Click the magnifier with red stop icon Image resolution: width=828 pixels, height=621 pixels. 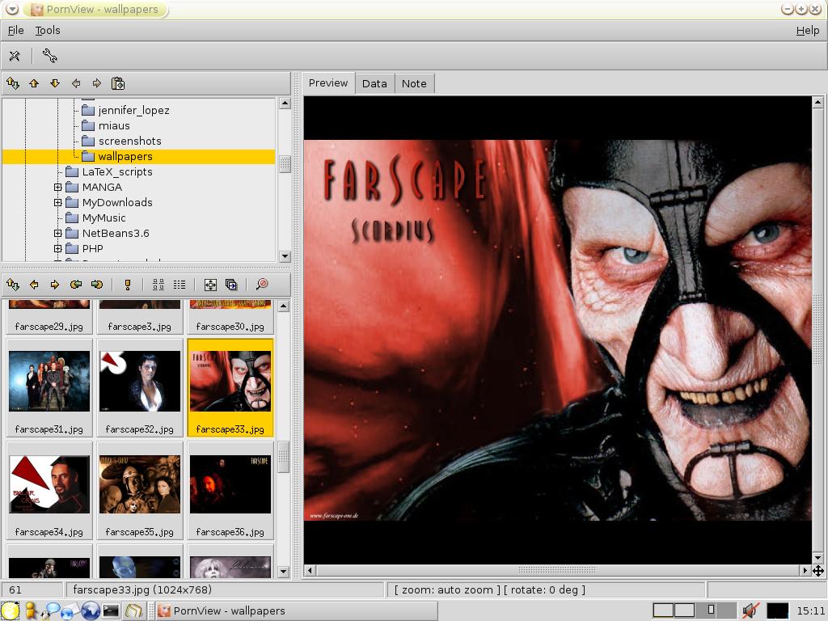(262, 285)
